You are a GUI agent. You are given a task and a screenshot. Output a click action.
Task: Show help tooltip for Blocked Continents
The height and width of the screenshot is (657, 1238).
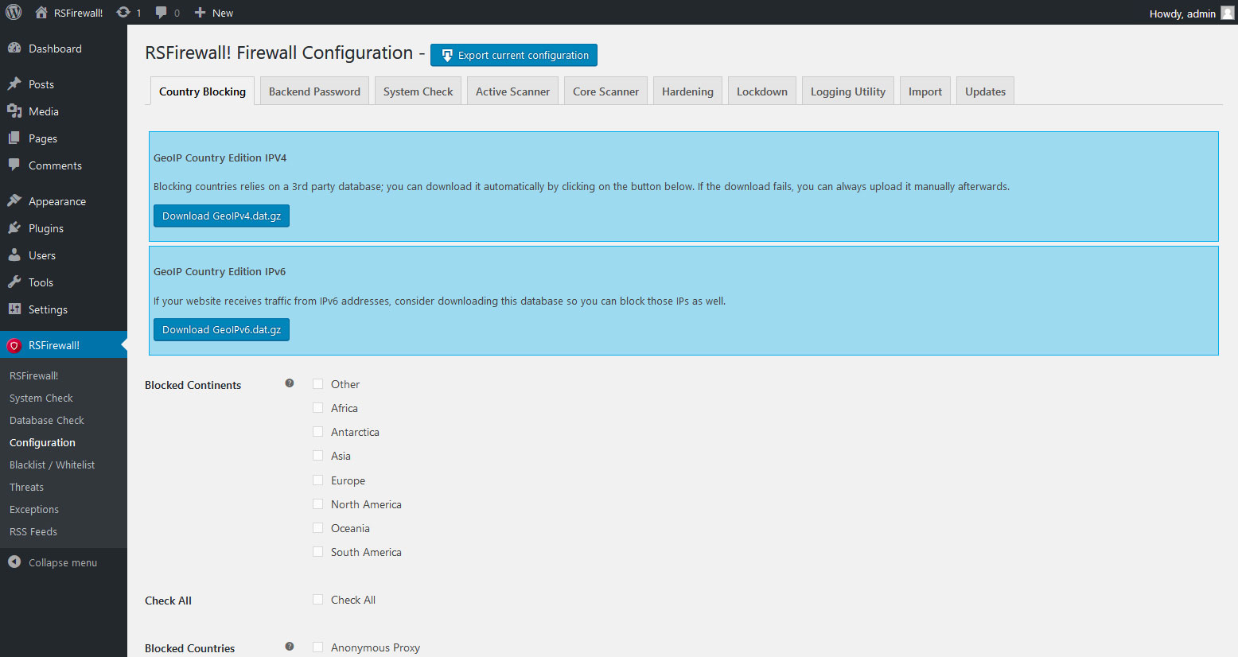point(290,383)
